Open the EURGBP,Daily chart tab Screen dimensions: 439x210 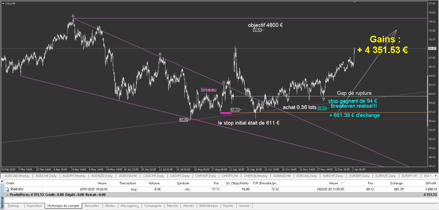(359, 176)
